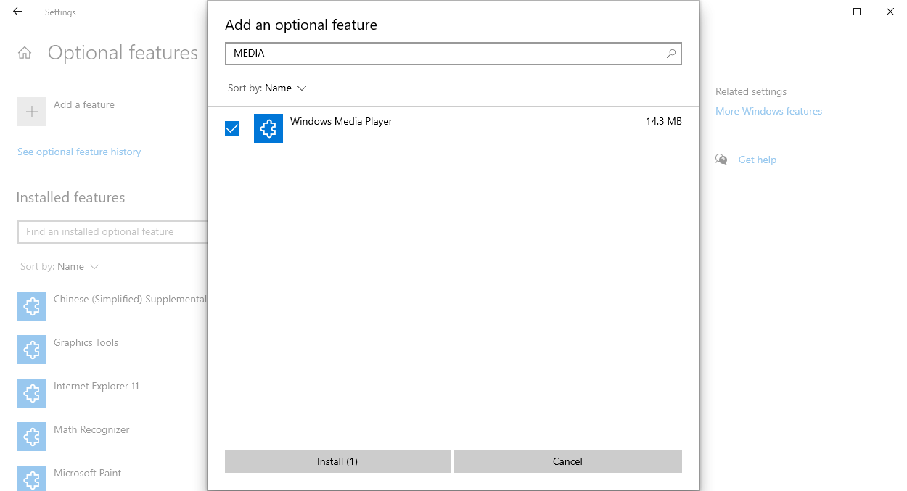Click the search magnifier icon in dialog
This screenshot has width=907, height=491.
(x=671, y=54)
